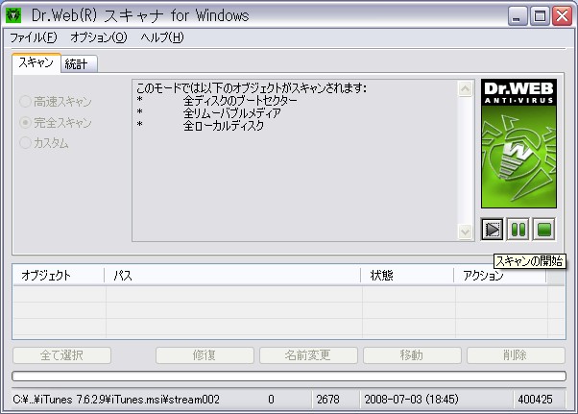The width and height of the screenshot is (578, 414).
Task: Maximize the Dr.Web scanner window
Action: 540,16
